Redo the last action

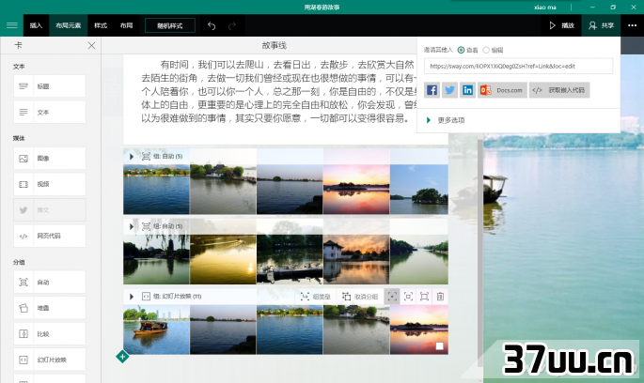[232, 26]
